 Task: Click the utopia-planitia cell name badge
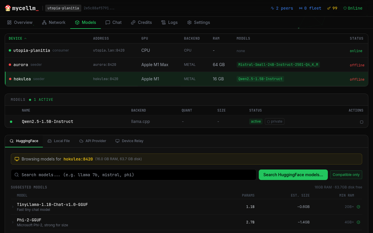click(x=63, y=8)
